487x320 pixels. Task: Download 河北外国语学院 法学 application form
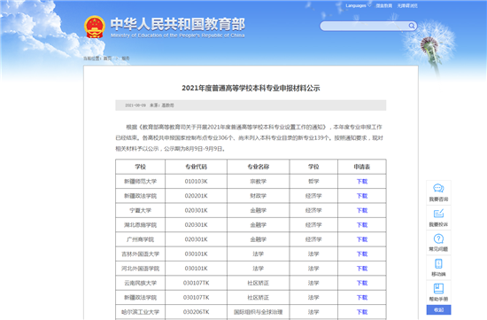click(x=362, y=269)
